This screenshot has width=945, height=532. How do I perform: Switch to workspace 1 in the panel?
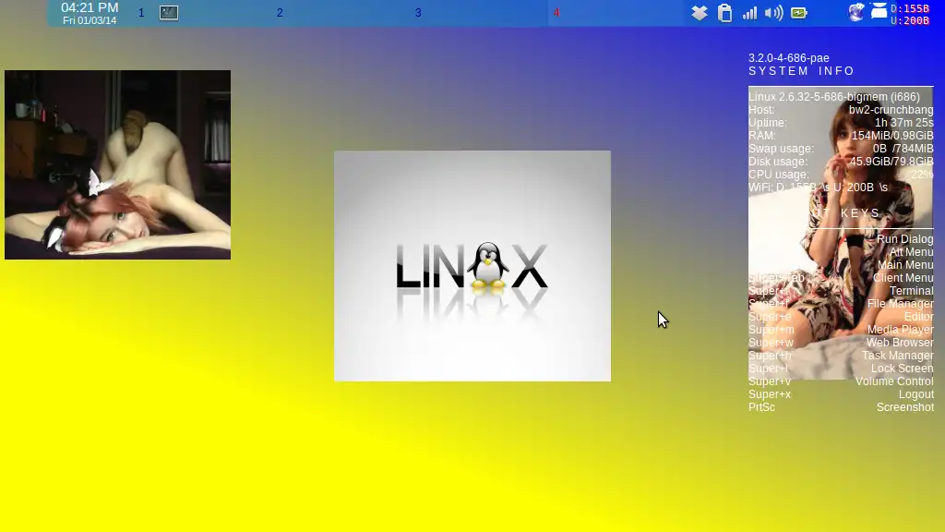pos(141,13)
